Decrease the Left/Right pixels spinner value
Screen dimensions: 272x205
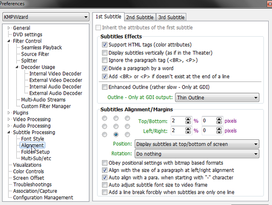[x=219, y=132]
